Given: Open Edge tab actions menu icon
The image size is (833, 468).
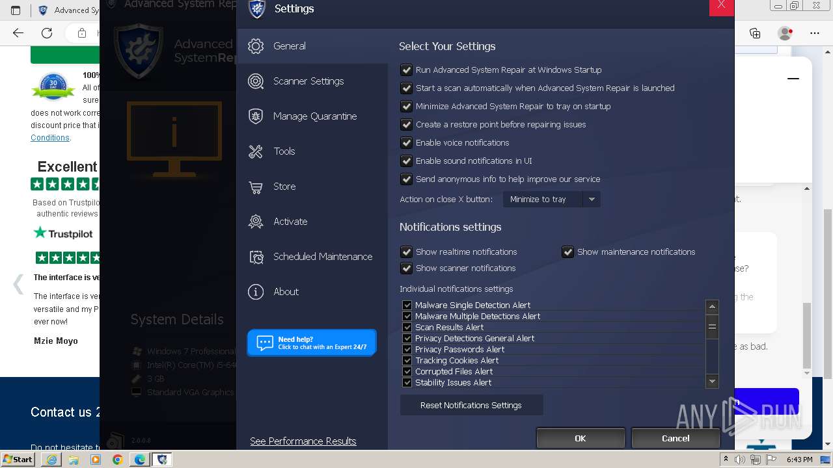Looking at the screenshot, I should (x=16, y=10).
